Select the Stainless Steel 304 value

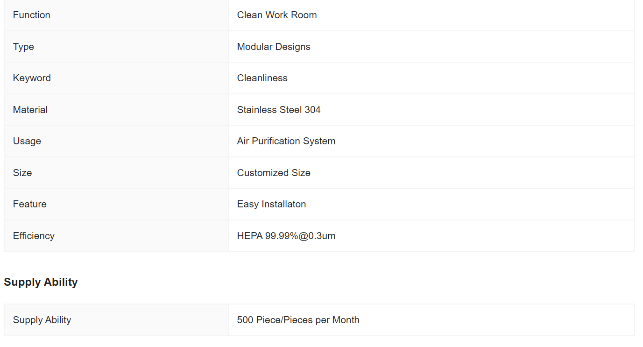tap(279, 110)
